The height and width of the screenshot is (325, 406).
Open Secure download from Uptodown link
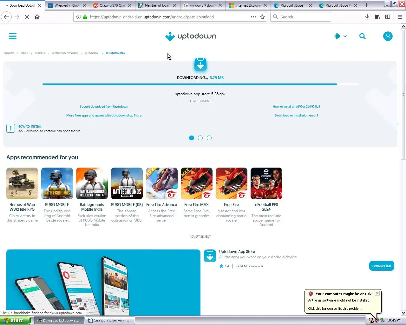point(104,107)
